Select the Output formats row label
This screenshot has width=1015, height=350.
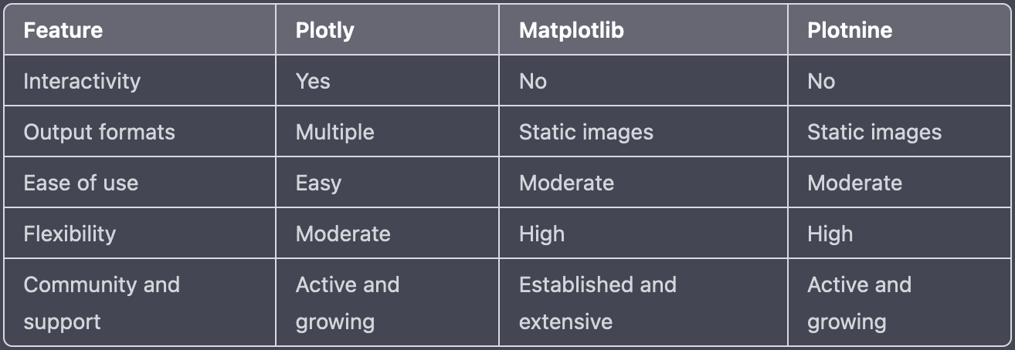click(x=140, y=132)
